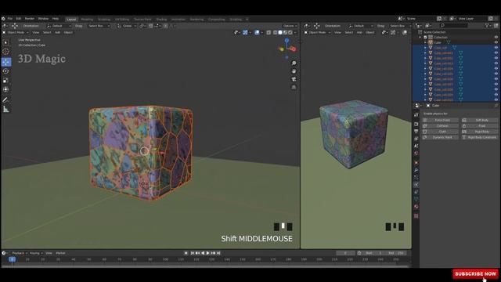501x282 pixels.
Task: Click the pan hand viewport navigation icon
Action: (x=294, y=71)
